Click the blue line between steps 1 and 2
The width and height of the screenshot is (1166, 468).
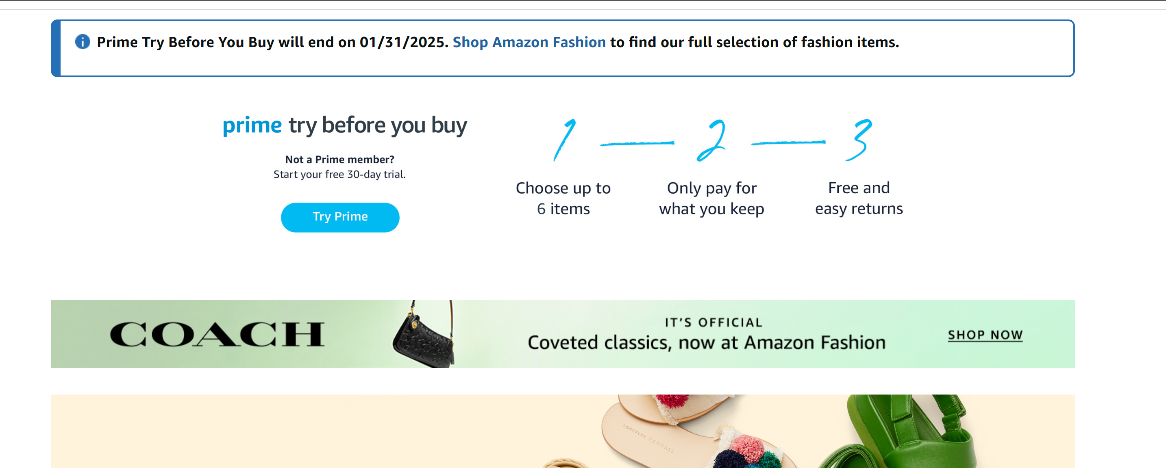pyautogui.click(x=637, y=144)
